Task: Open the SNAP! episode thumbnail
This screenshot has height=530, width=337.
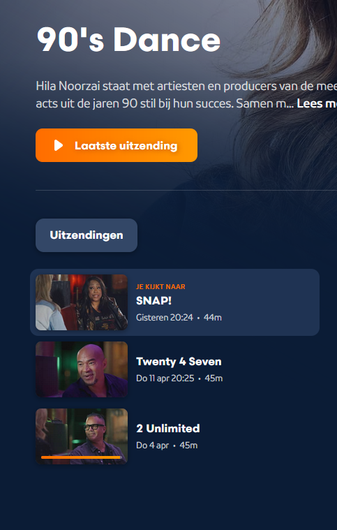Action: 82,302
